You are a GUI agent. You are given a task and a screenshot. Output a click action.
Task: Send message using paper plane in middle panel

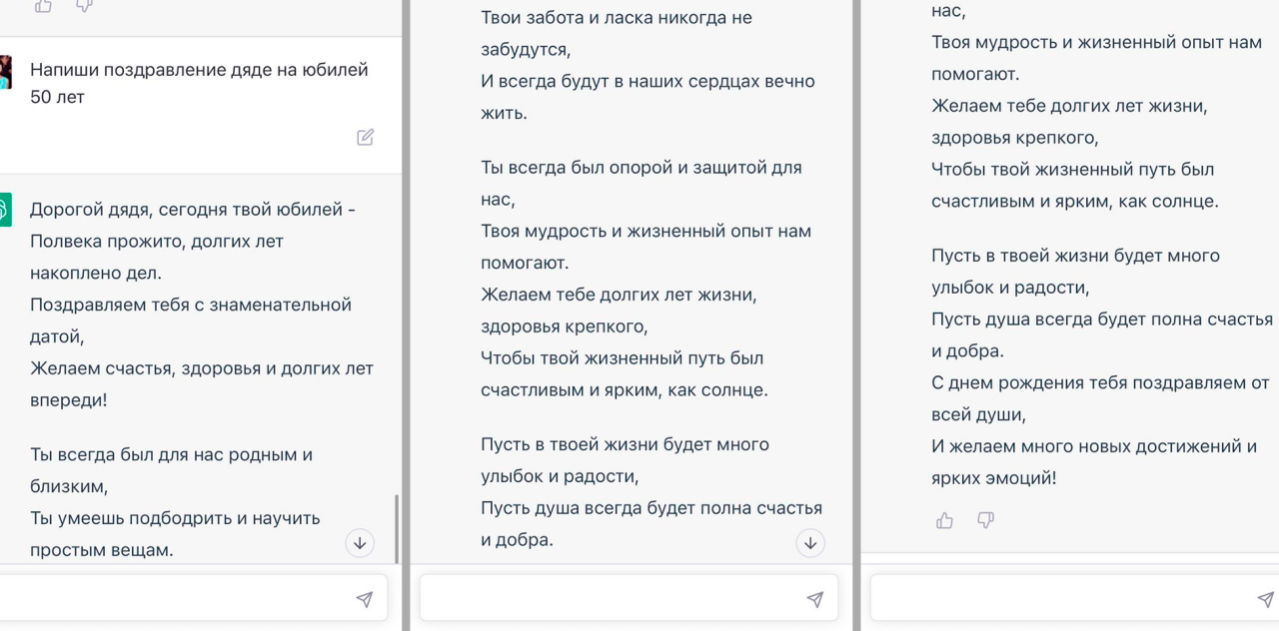click(x=815, y=599)
